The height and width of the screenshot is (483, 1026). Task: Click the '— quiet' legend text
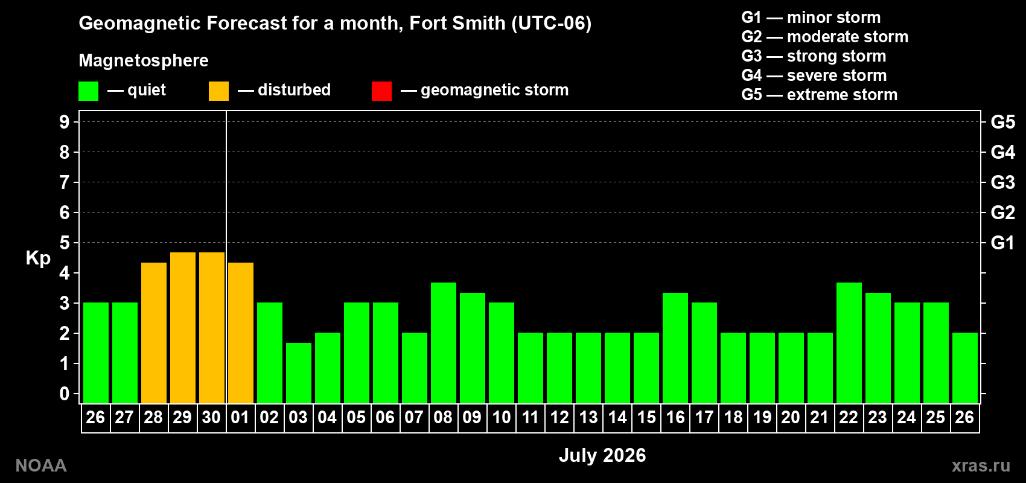pyautogui.click(x=136, y=90)
